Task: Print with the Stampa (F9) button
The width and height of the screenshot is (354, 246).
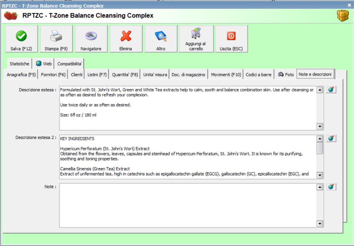Action: pos(56,39)
